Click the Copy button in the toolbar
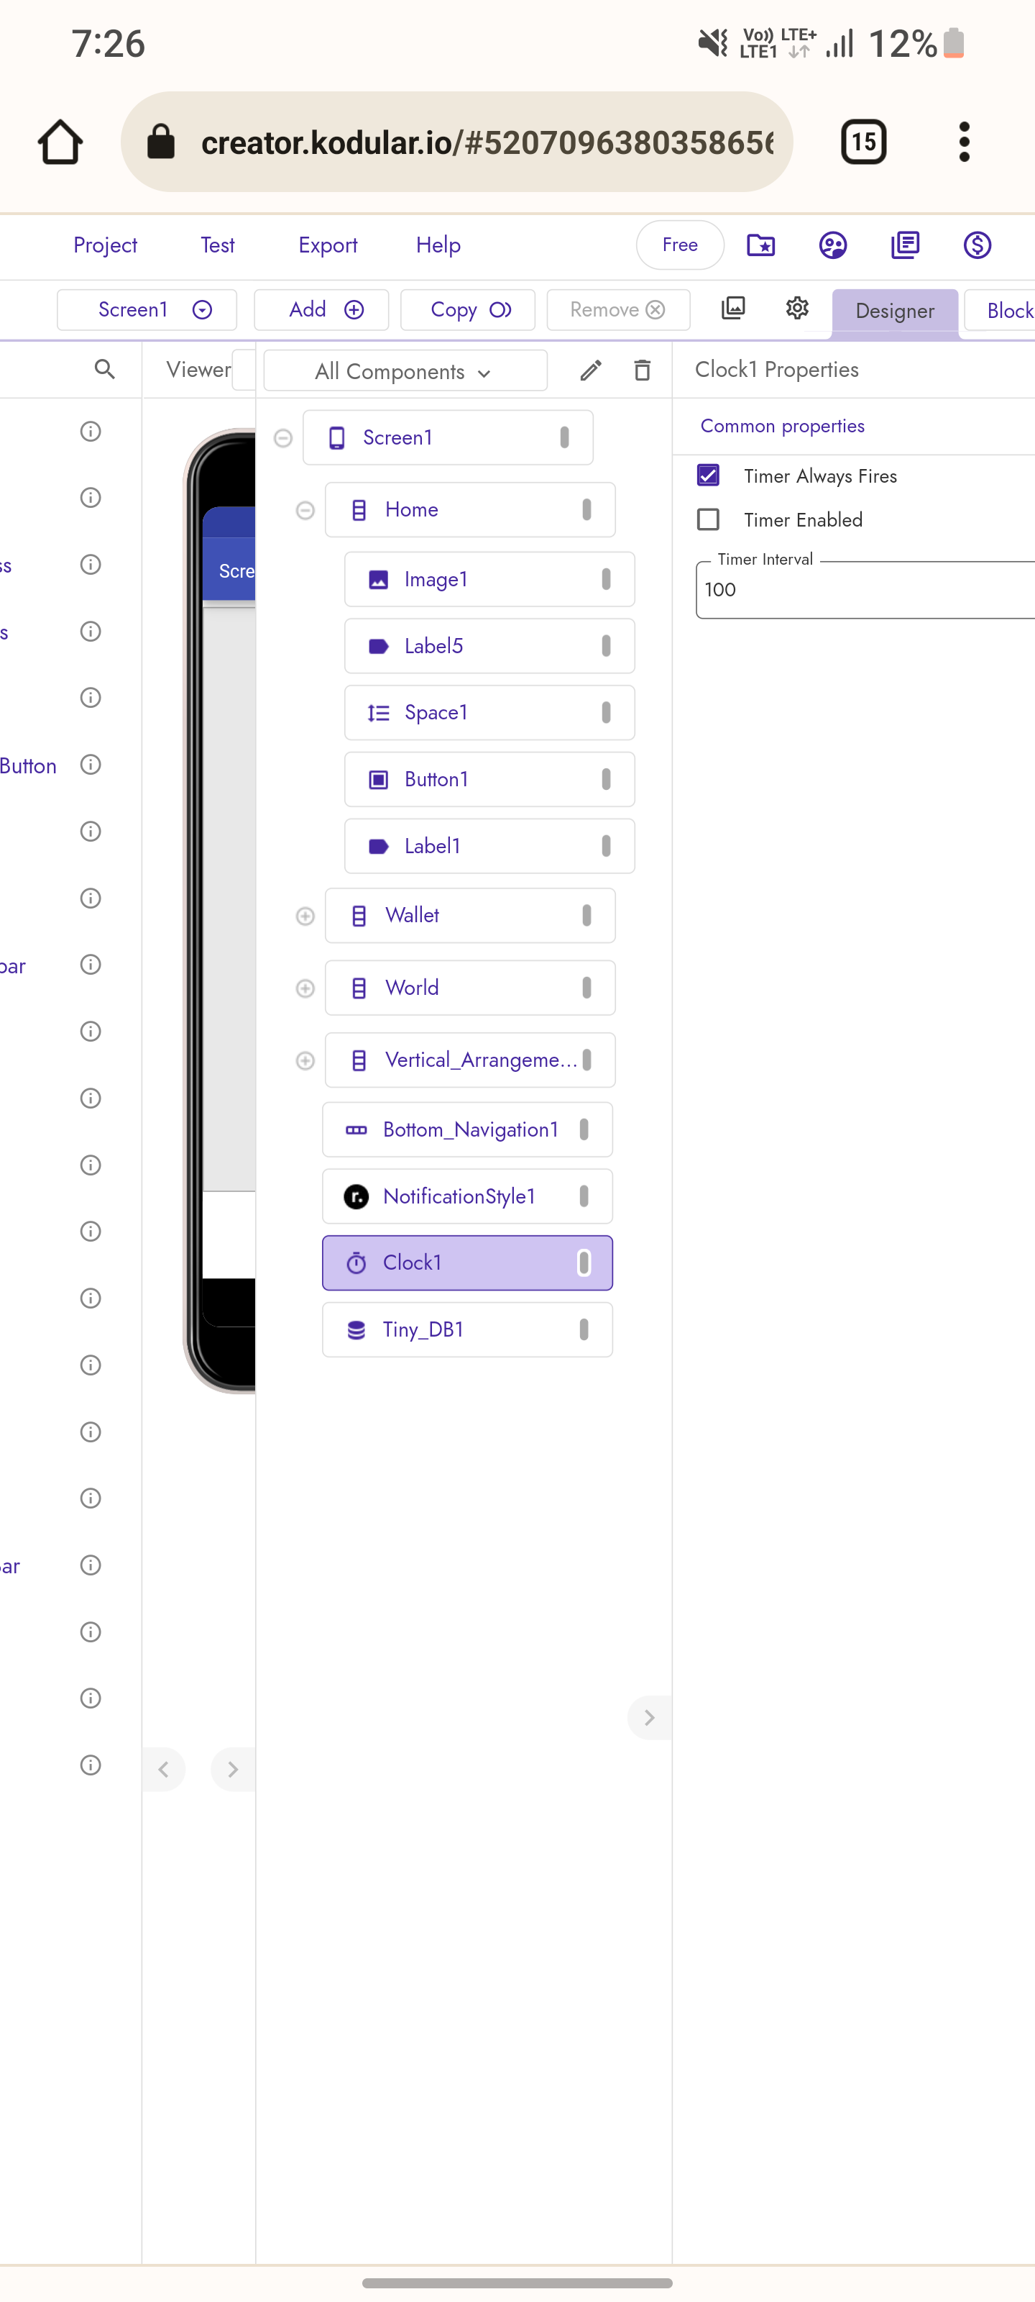This screenshot has height=2302, width=1035. tap(467, 309)
